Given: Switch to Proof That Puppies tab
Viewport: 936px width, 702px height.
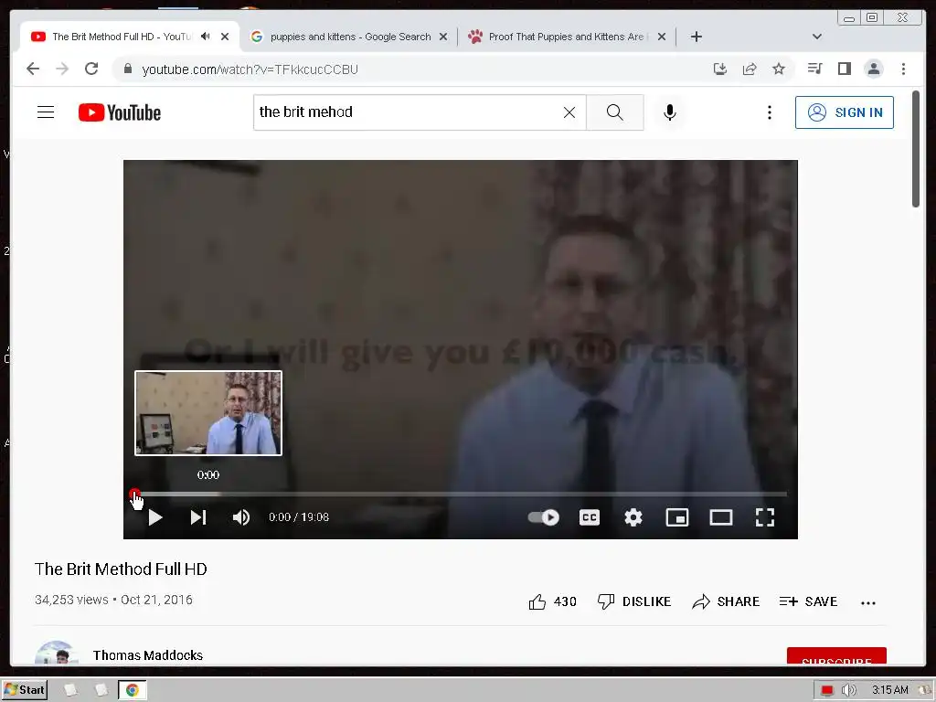Looking at the screenshot, I should click(x=566, y=37).
